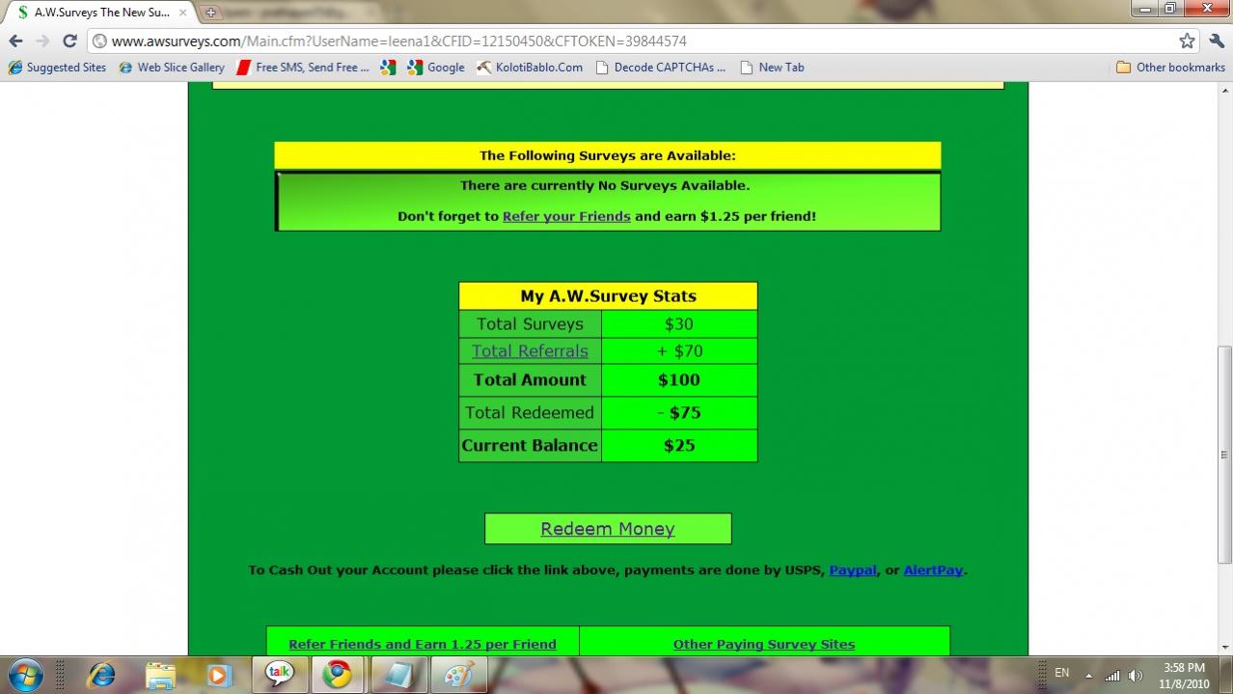This screenshot has height=694, width=1233.
Task: Open the Decode CAPTCHAs bookmark
Action: [x=661, y=68]
